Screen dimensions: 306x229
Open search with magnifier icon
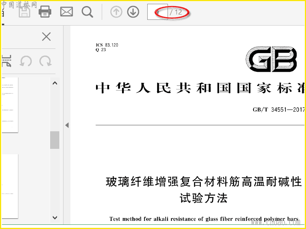click(87, 12)
